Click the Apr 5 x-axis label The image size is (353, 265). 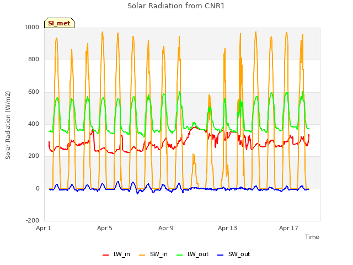point(104,228)
